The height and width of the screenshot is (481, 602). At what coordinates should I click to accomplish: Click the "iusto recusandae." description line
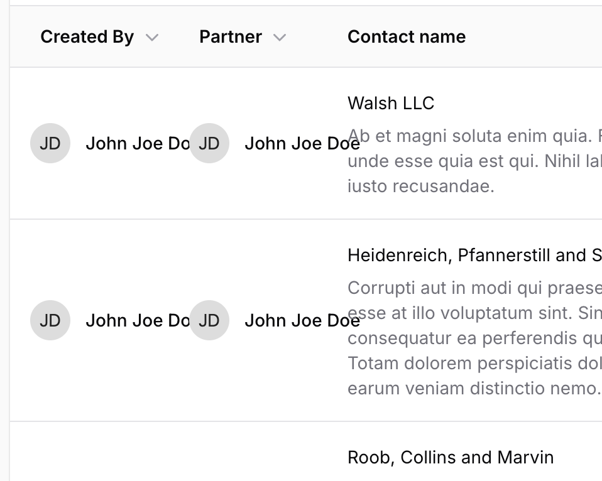420,186
